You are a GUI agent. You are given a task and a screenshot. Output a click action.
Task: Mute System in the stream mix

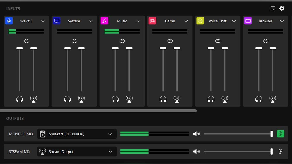[81, 99]
